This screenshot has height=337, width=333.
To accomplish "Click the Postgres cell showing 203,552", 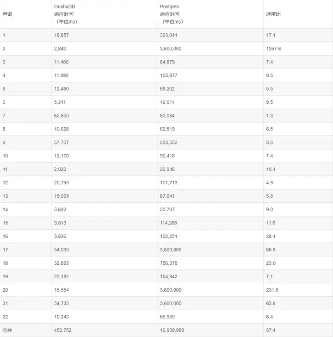I will [168, 143].
